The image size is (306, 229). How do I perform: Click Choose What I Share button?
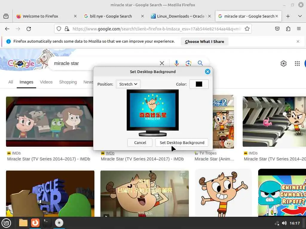204,42
